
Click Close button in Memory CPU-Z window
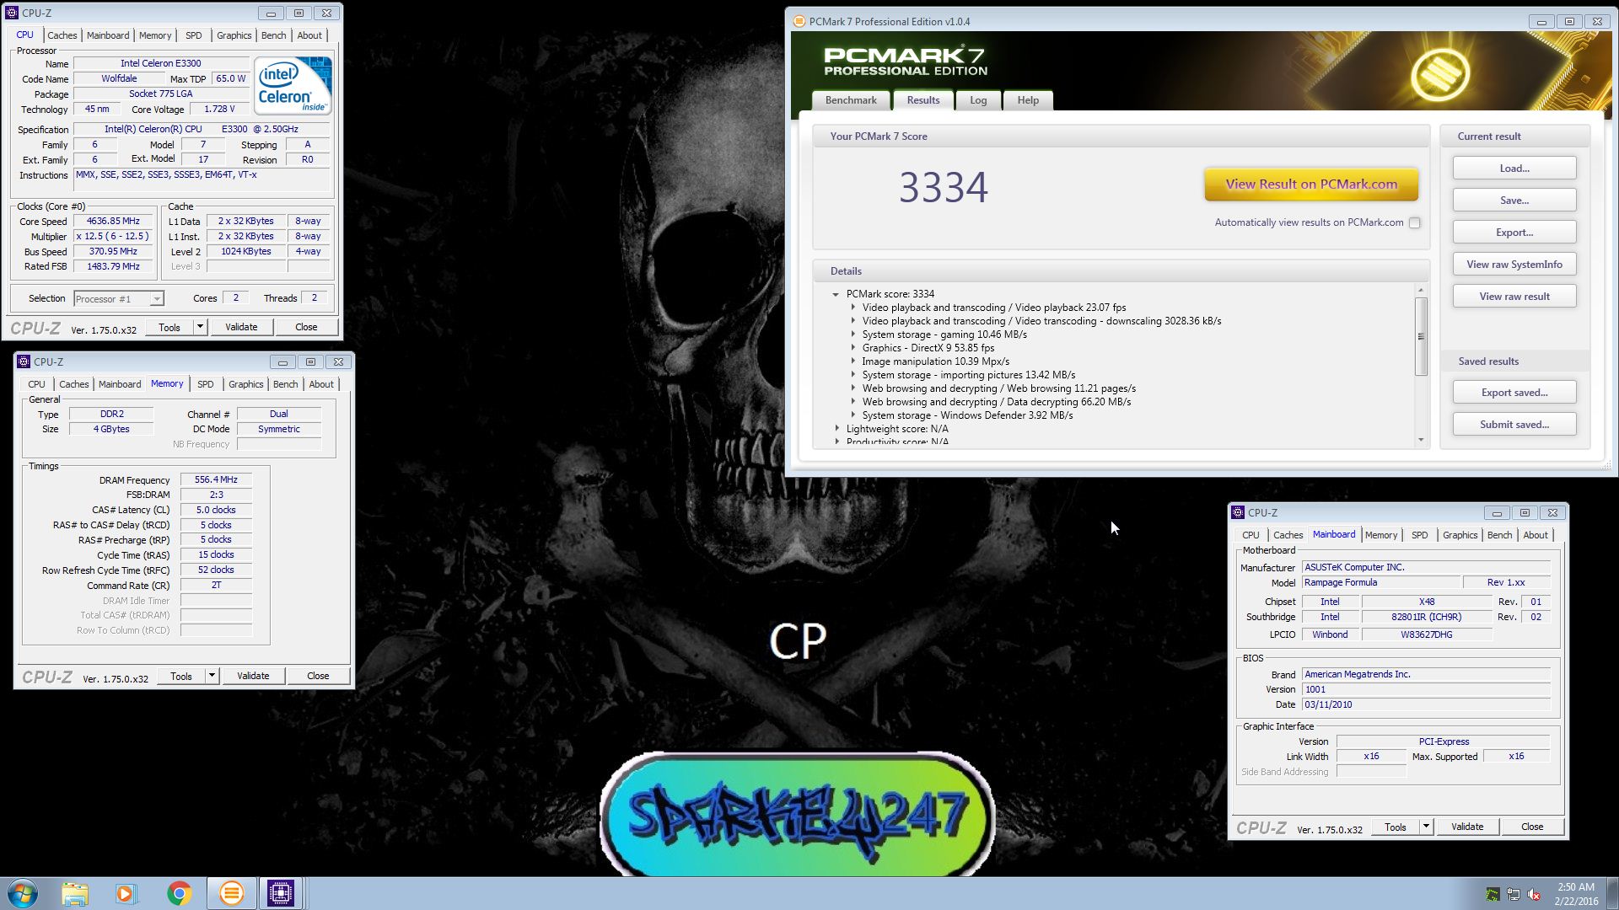coord(318,676)
